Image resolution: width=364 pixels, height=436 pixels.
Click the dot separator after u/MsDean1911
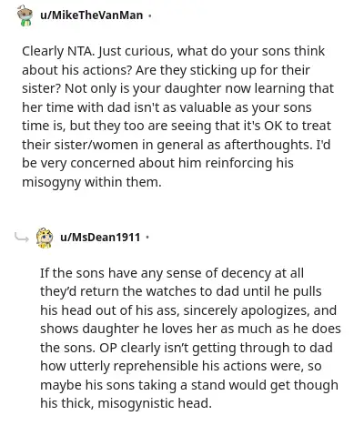(147, 237)
